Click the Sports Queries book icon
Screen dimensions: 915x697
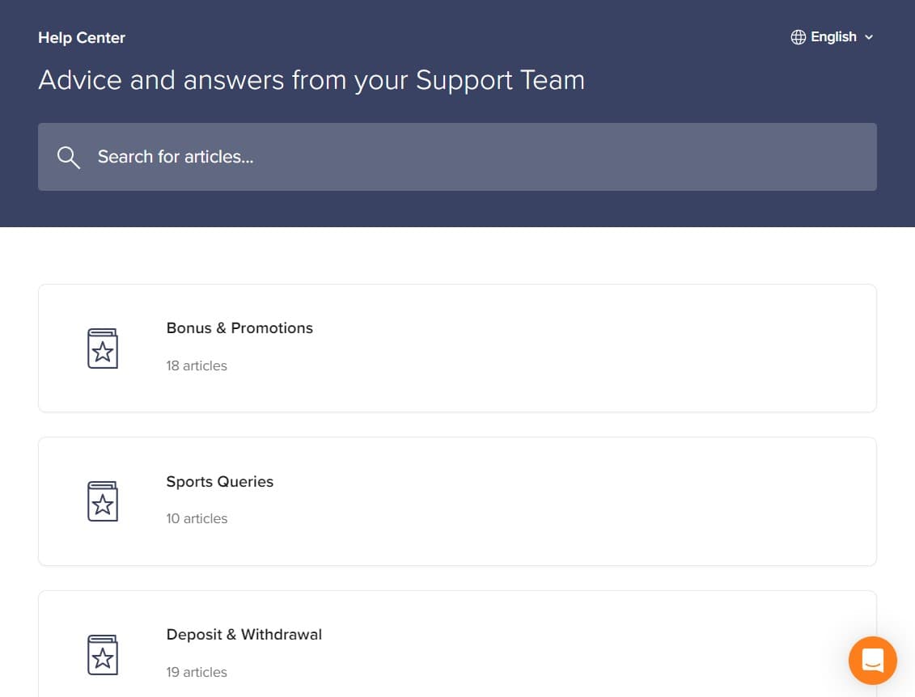pyautogui.click(x=103, y=501)
